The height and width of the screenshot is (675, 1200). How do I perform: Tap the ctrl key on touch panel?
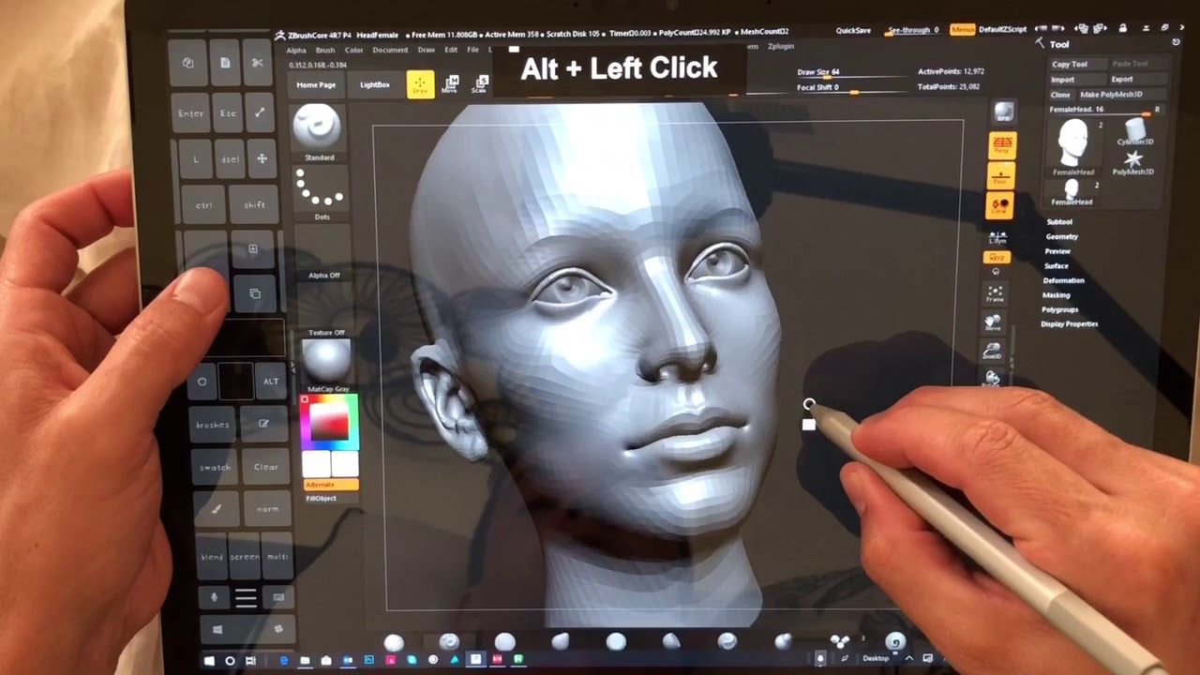(203, 204)
